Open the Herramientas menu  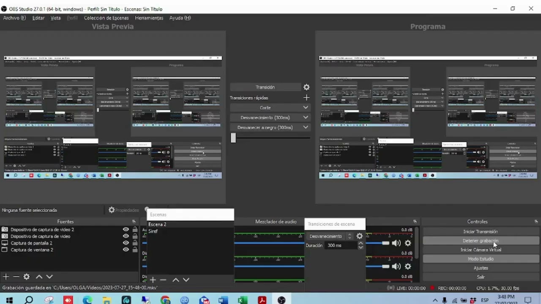(149, 18)
